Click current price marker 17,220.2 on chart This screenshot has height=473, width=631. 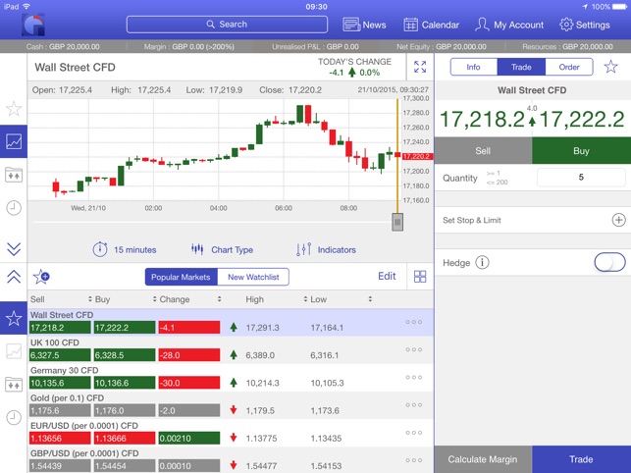[417, 156]
